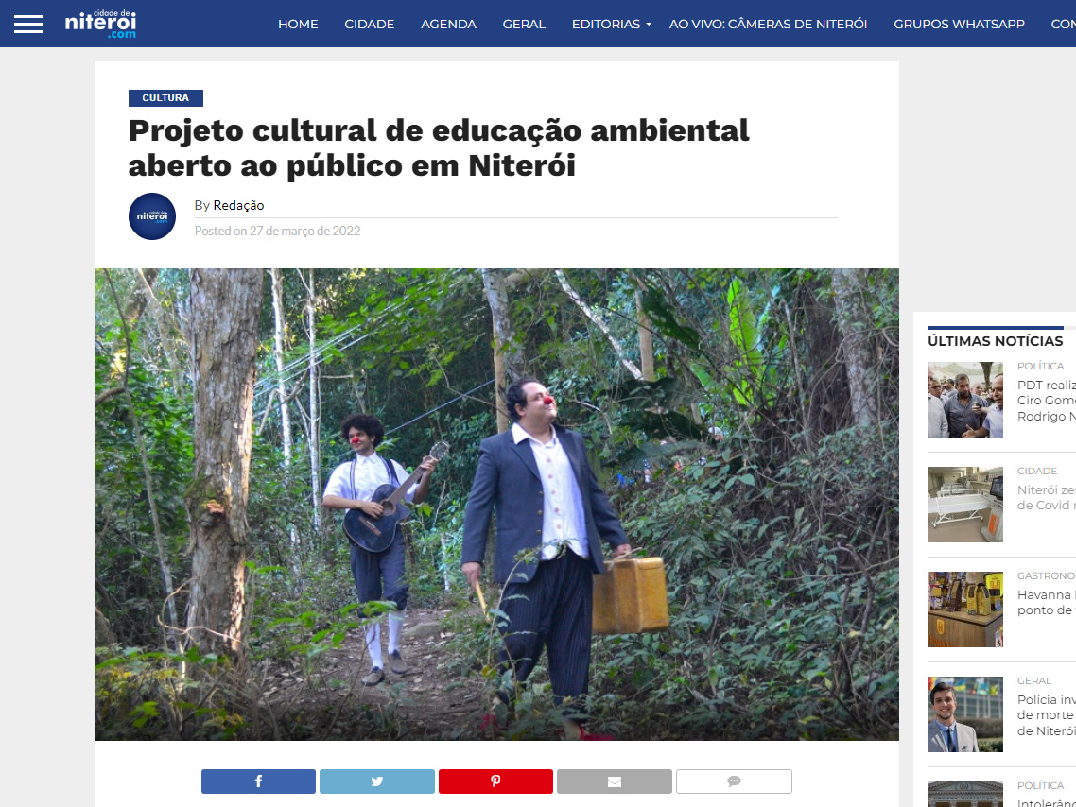The height and width of the screenshot is (807, 1076).
Task: Open the hamburger menu icon
Action: point(28,24)
